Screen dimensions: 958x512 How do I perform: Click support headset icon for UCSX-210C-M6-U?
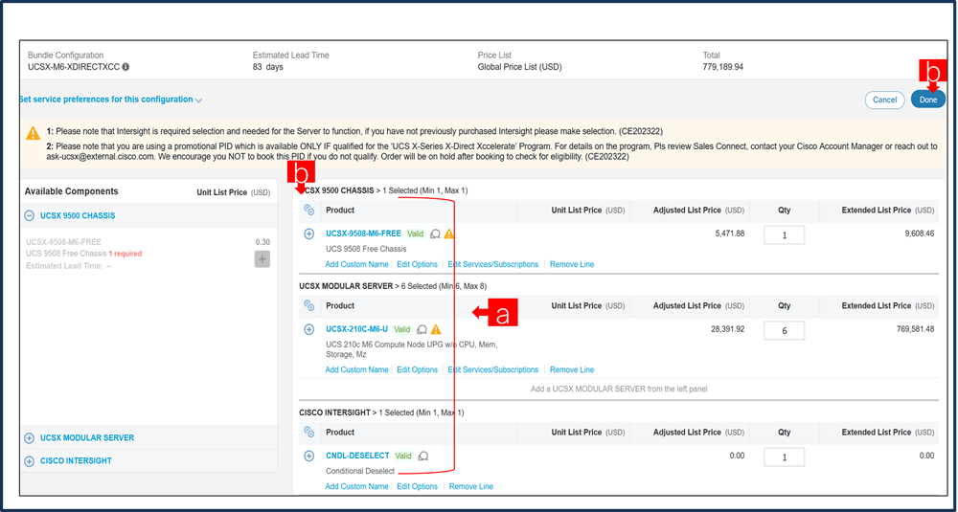coord(422,329)
